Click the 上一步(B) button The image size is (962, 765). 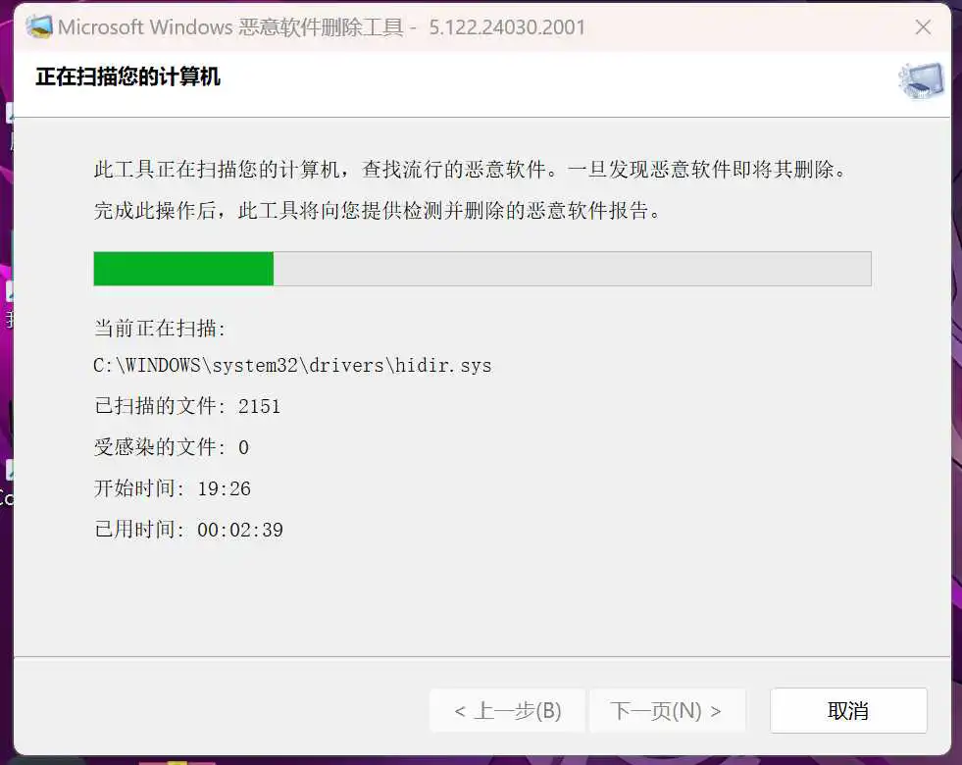pos(507,710)
